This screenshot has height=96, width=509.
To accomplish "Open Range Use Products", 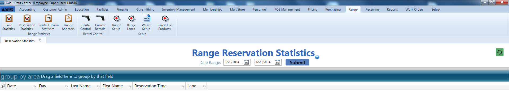I will tap(165, 22).
